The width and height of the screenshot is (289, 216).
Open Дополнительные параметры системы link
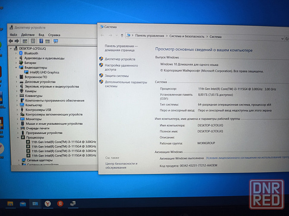pos(126,84)
